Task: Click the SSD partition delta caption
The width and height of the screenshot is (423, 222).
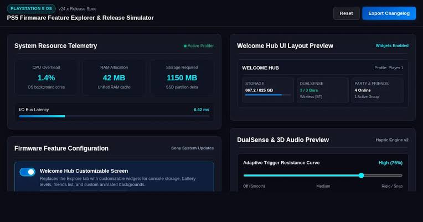Action: (182, 87)
